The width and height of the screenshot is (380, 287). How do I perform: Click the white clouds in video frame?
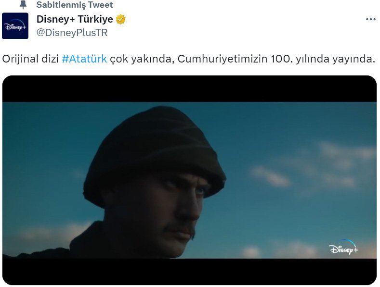point(270,176)
